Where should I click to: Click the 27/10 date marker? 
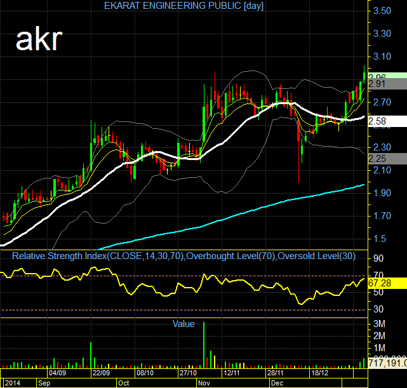pyautogui.click(x=188, y=373)
